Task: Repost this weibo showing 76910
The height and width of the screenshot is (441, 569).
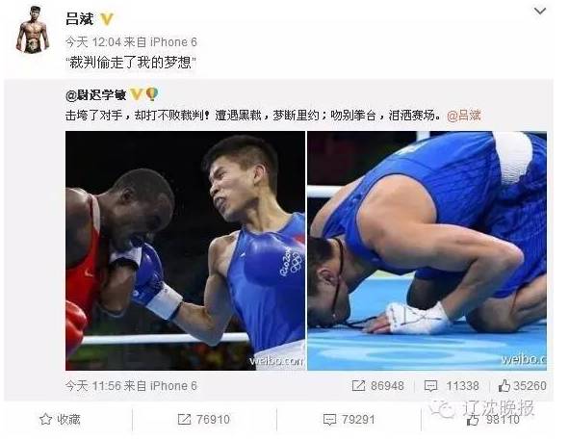Action: tap(204, 420)
